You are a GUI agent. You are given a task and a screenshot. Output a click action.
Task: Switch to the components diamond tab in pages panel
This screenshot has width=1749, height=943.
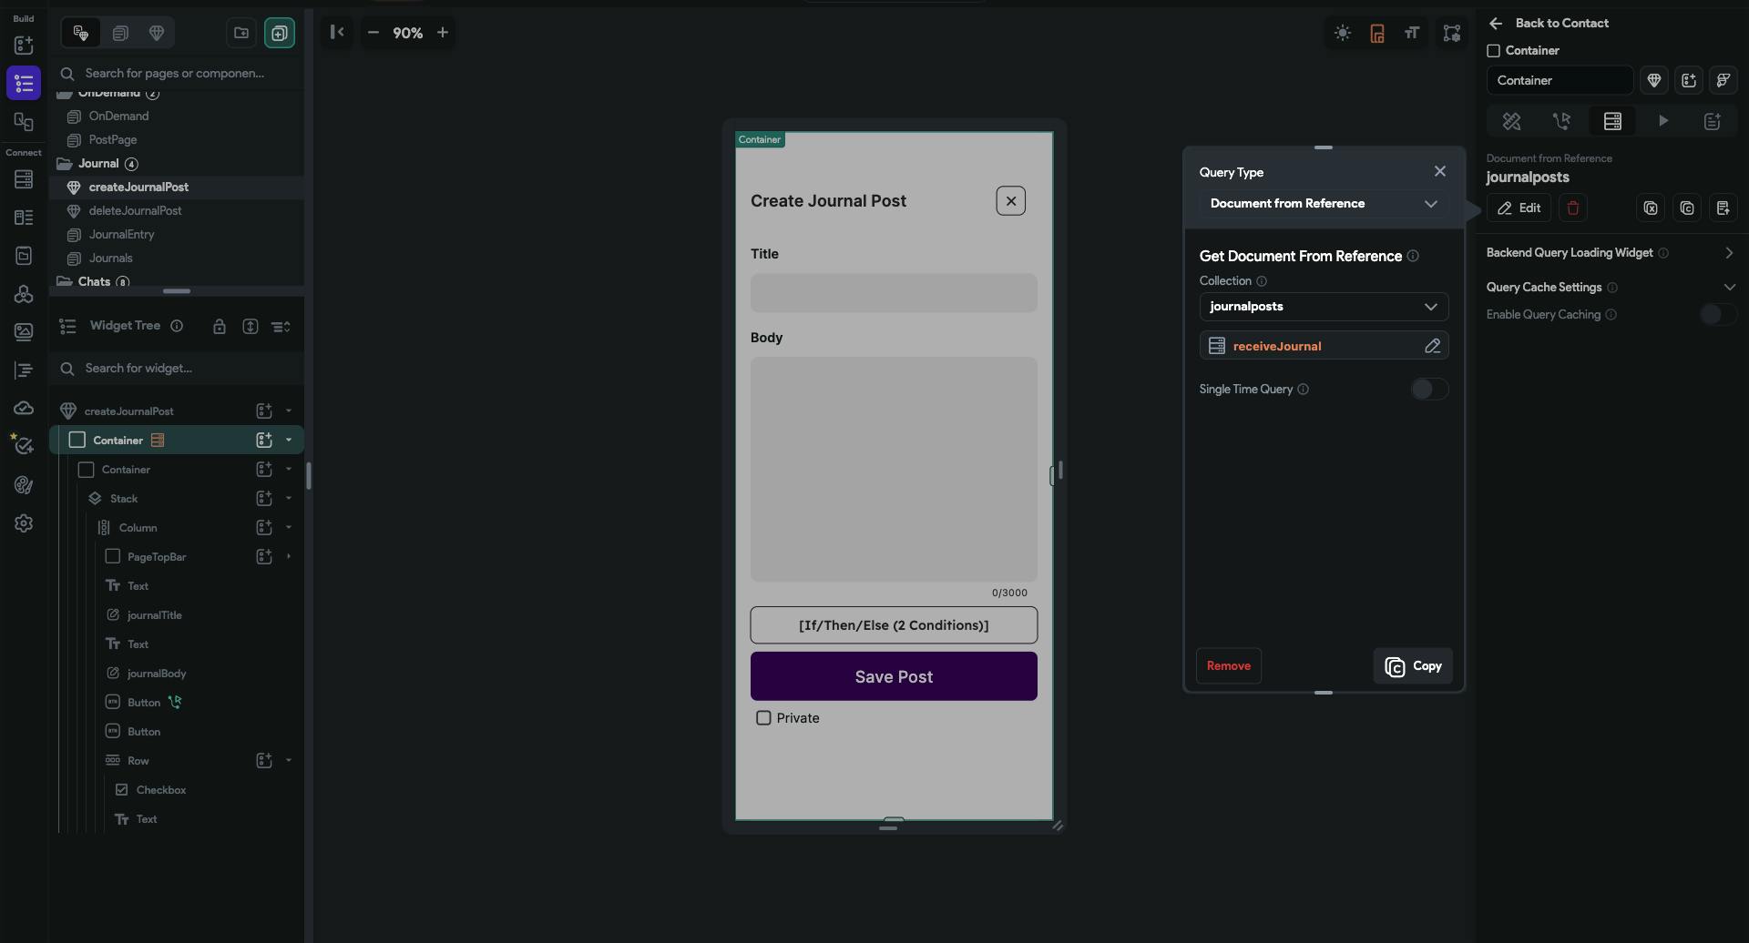pyautogui.click(x=157, y=34)
